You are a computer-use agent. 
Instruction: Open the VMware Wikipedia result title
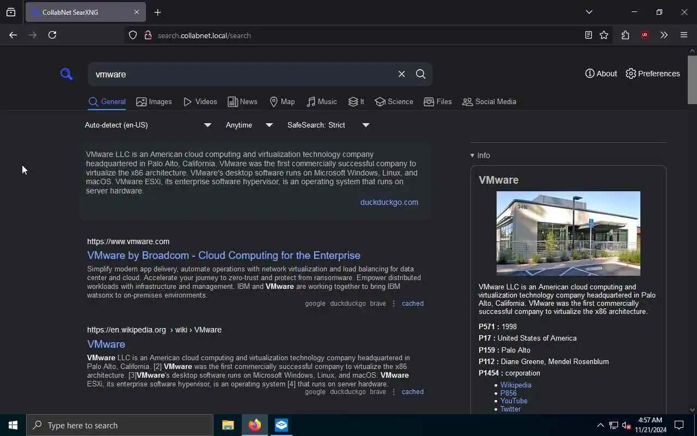(x=106, y=344)
